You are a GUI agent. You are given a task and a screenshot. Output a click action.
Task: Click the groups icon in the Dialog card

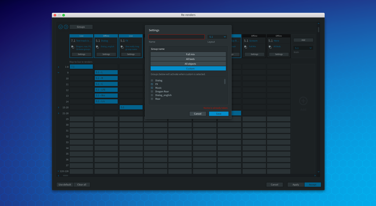97,47
